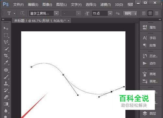Image resolution: width=163 pixels, height=118 pixels.
Task: Open the 图像(I) menu
Action: [x=47, y=5]
